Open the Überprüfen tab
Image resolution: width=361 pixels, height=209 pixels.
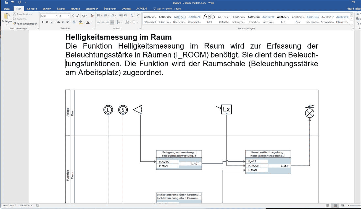pyautogui.click(x=110, y=9)
